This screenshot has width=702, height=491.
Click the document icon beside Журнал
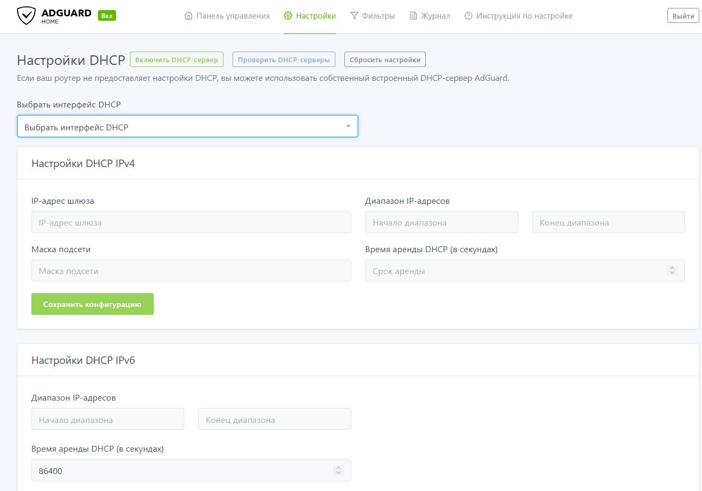point(414,16)
